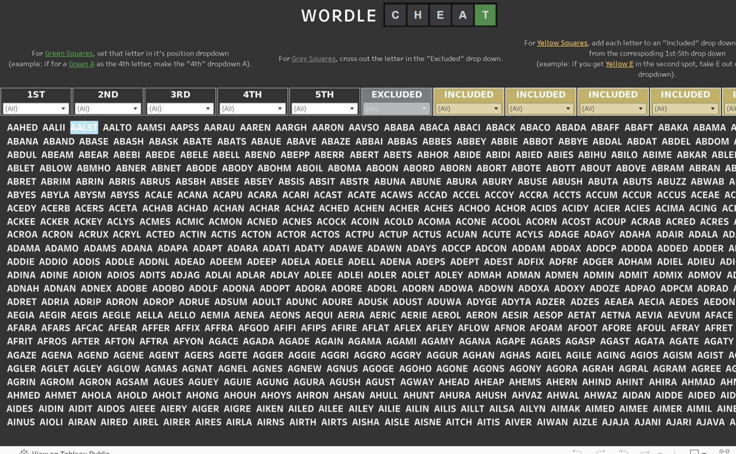Select the word AARON
This screenshot has height=454, width=736.
(328, 128)
